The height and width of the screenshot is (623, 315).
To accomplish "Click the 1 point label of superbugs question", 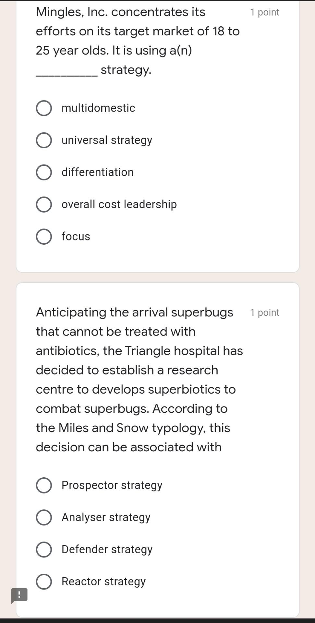I will (264, 312).
